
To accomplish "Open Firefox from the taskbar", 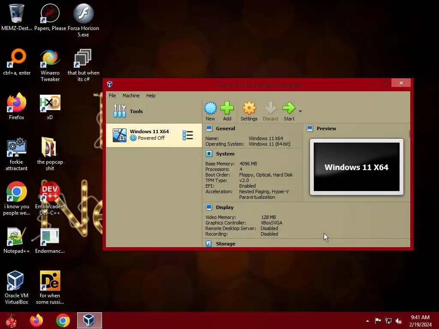I will [36, 320].
